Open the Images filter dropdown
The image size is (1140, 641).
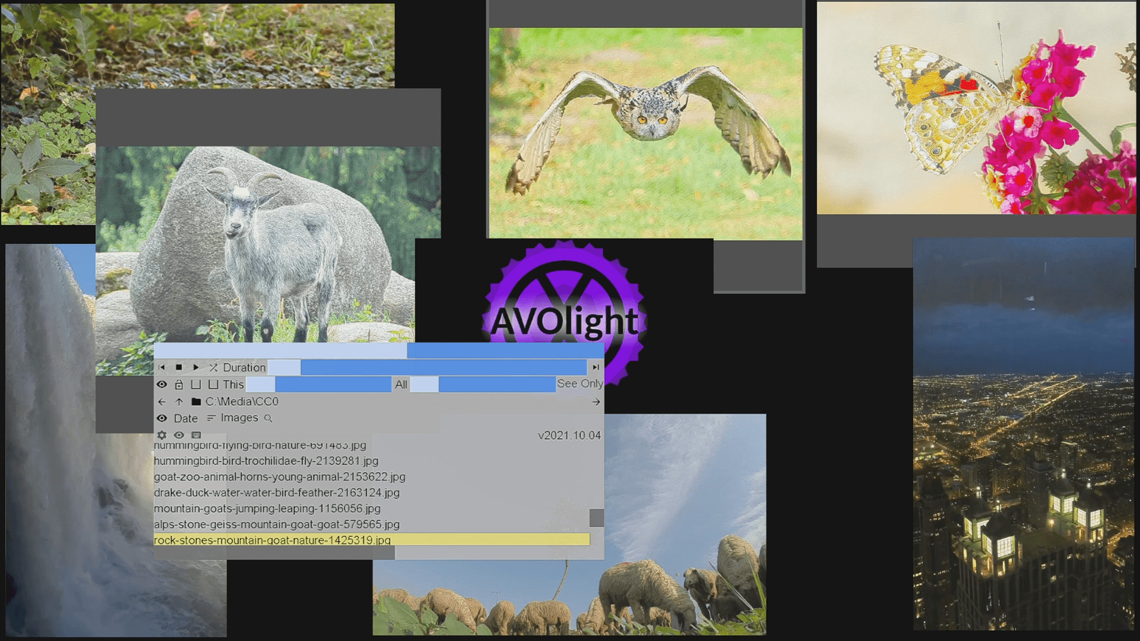[239, 418]
